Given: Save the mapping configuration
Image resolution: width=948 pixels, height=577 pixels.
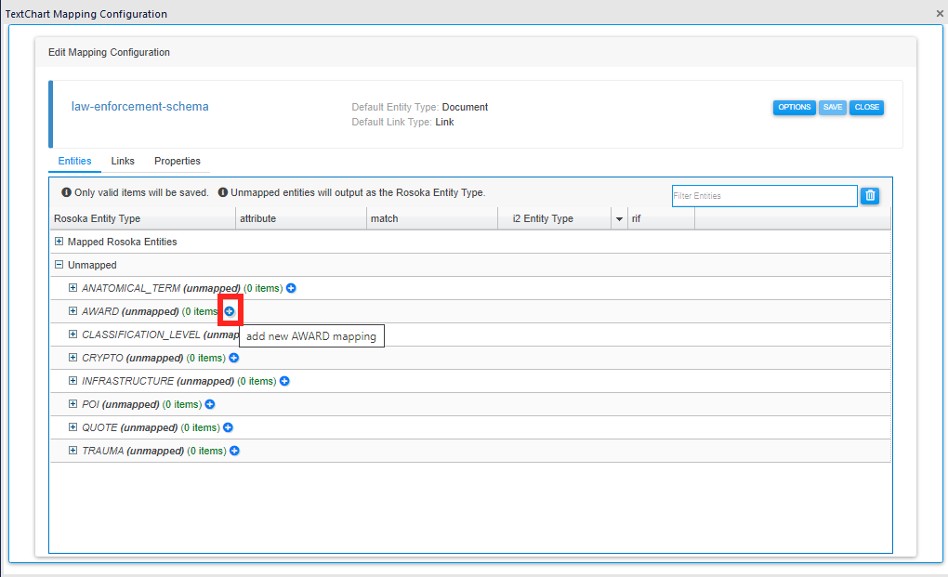Looking at the screenshot, I should 832,107.
